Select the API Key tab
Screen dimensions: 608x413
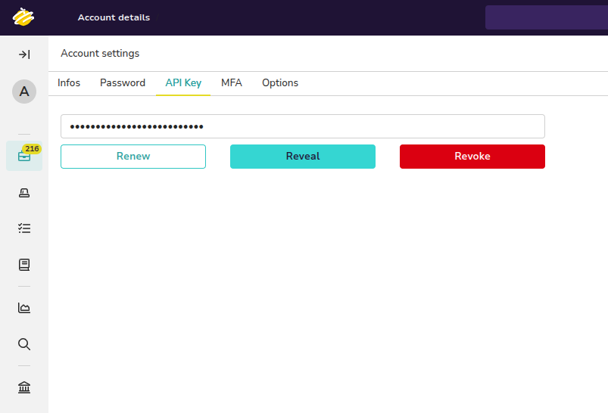183,83
